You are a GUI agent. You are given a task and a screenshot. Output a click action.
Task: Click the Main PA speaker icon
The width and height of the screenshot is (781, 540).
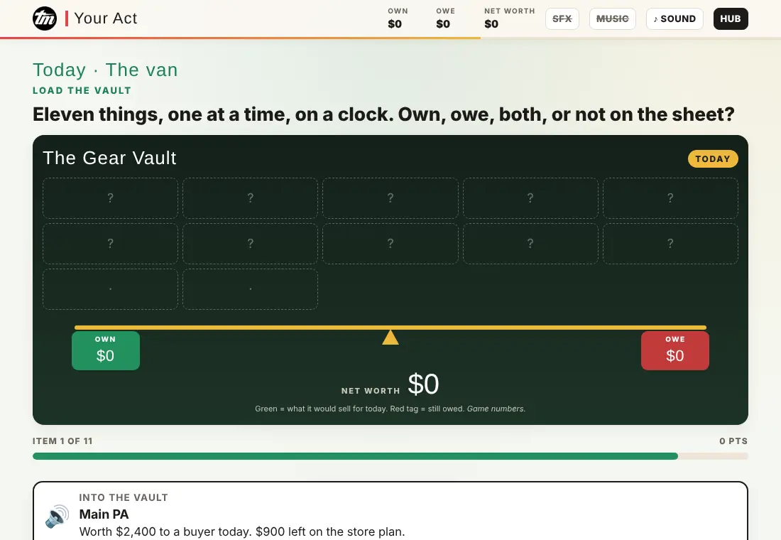pos(58,516)
